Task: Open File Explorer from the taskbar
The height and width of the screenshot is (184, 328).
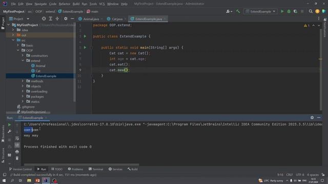Action: click(x=29, y=180)
